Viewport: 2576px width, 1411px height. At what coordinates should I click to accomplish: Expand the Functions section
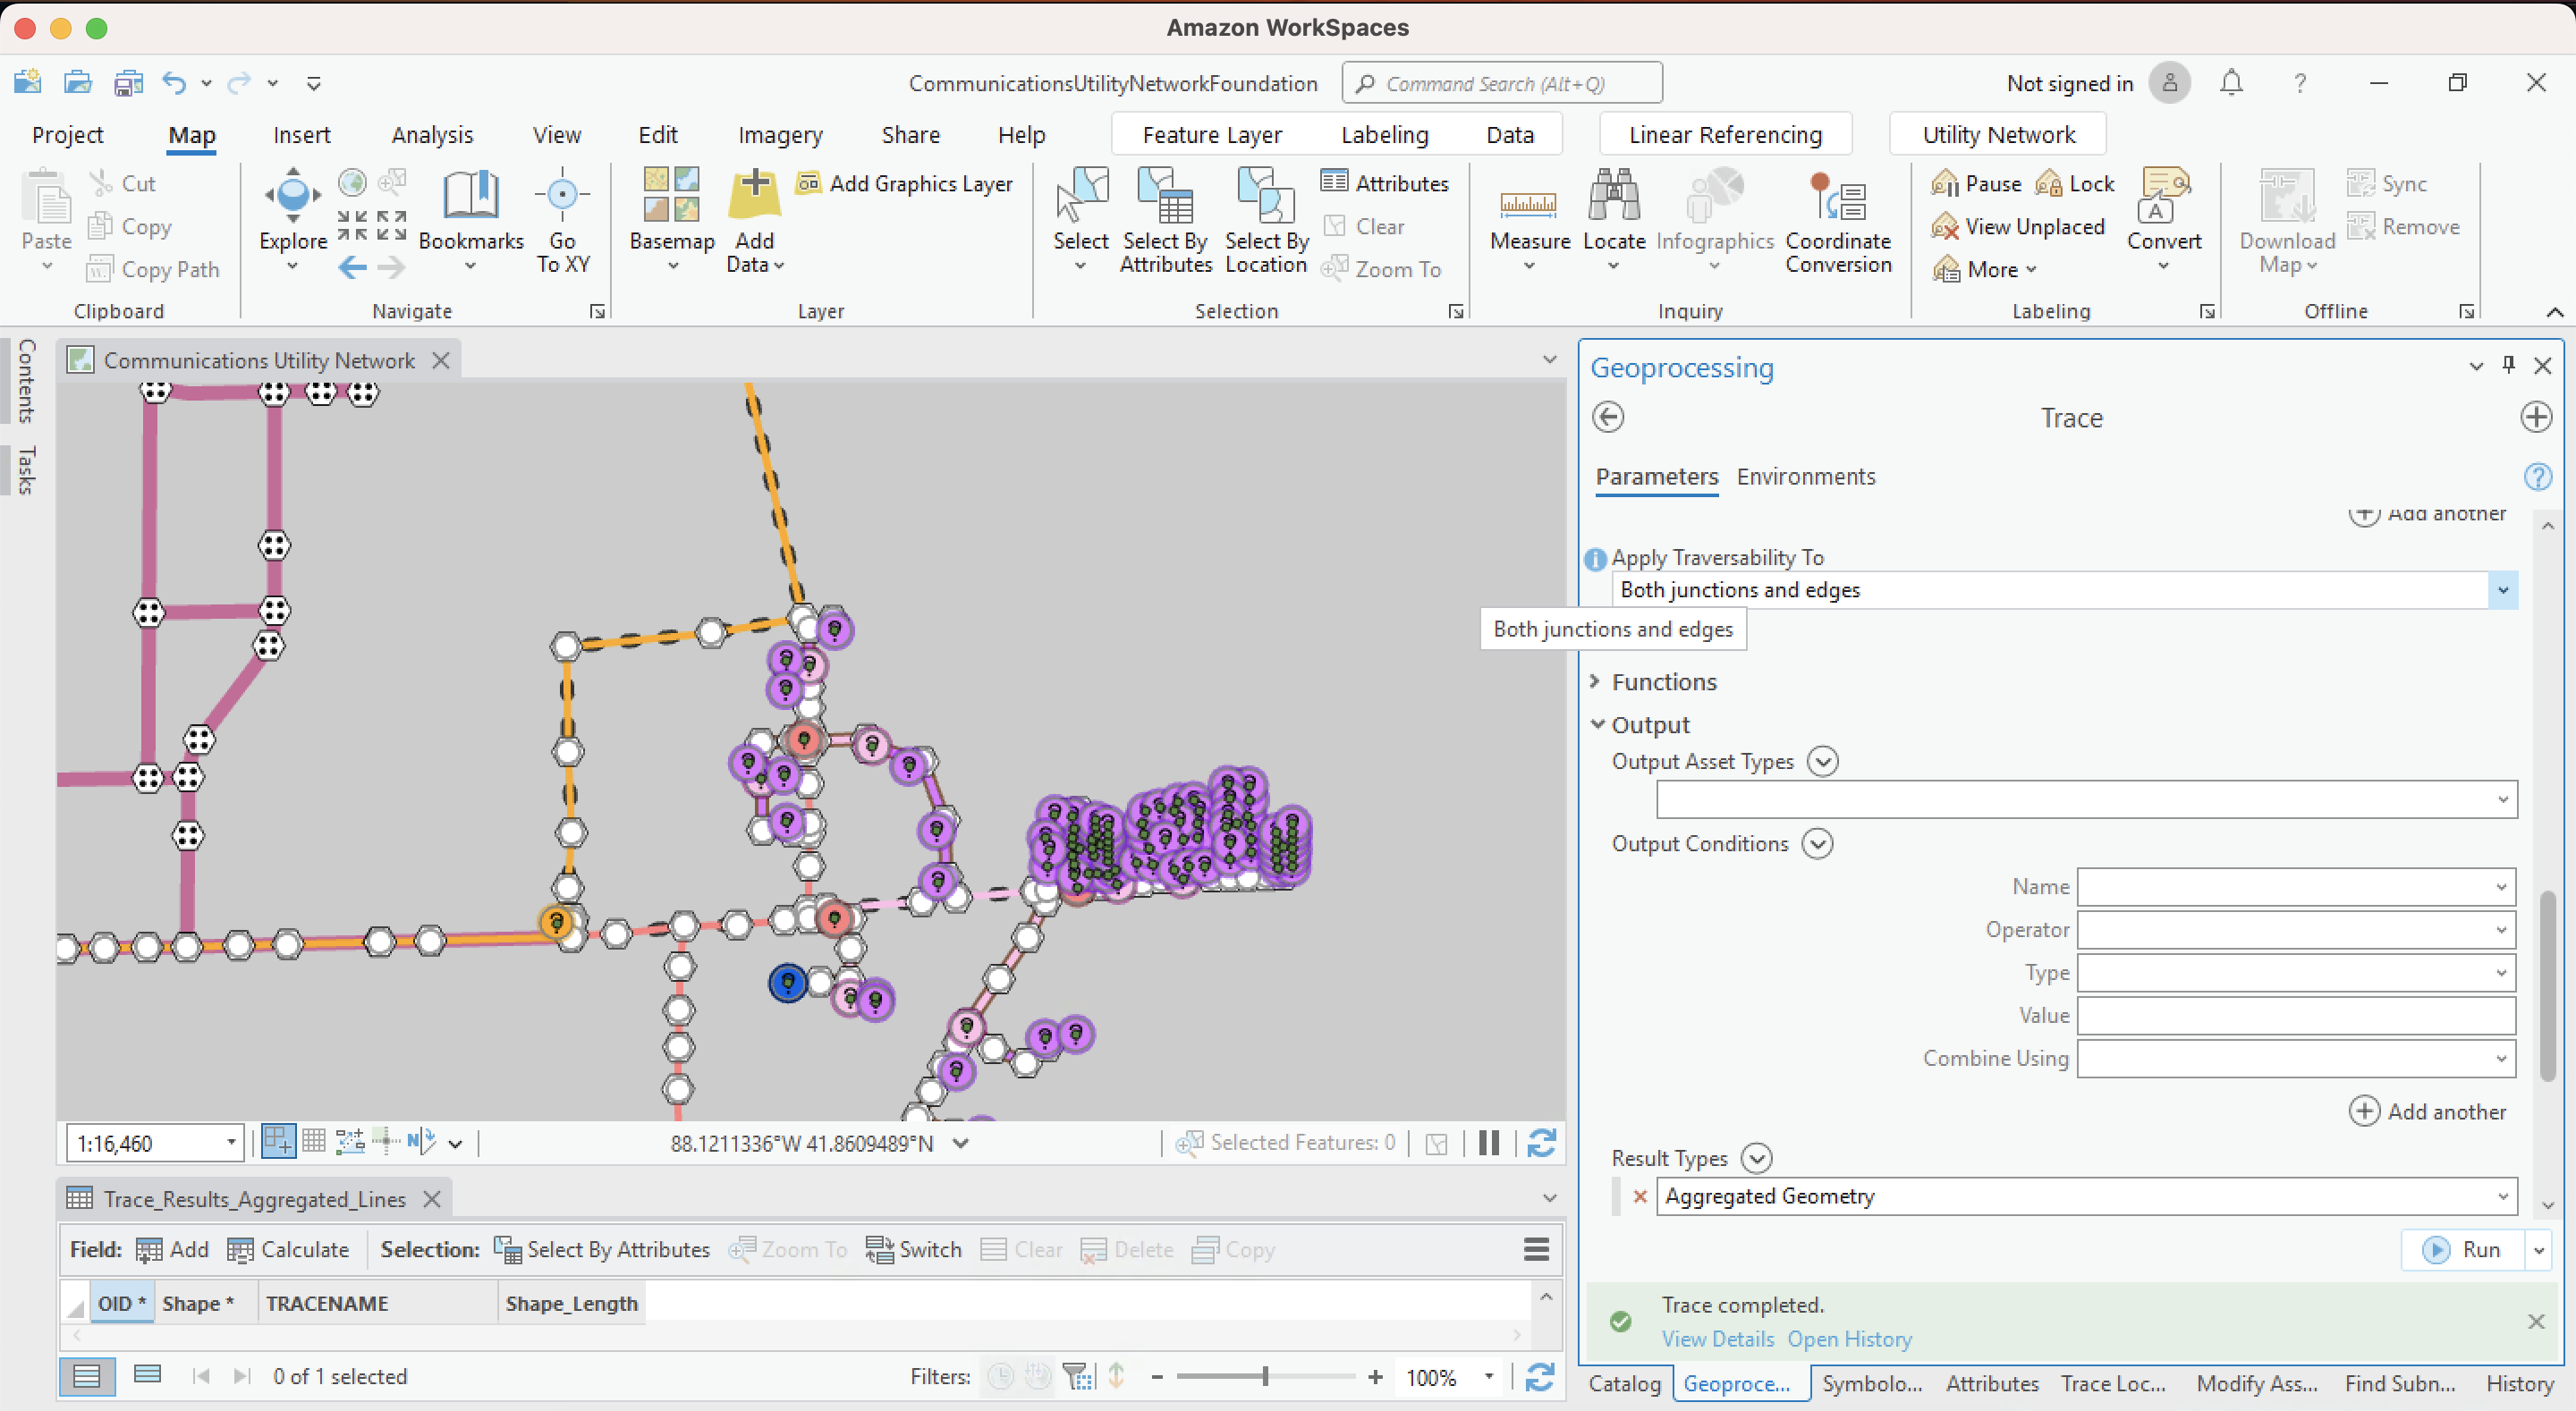[1595, 681]
